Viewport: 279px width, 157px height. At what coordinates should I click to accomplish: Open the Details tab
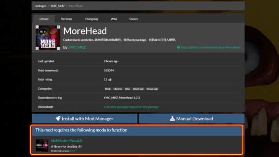(x=44, y=19)
